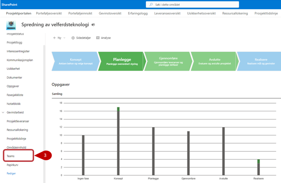Viewport: 281px width, 183px height.
Task: Open Teams in the left navigation
Action: point(10,156)
